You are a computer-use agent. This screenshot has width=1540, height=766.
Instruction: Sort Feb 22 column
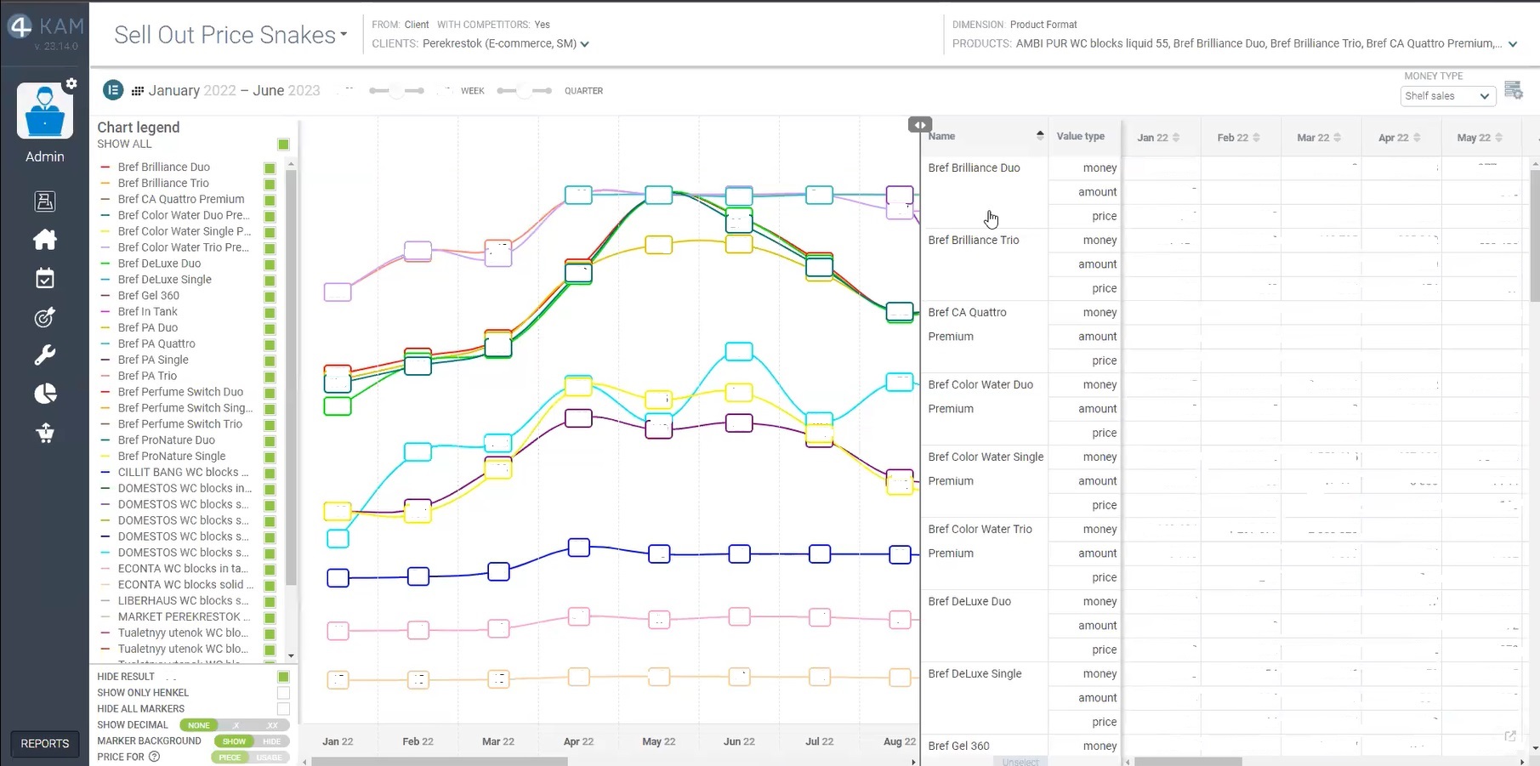1256,138
